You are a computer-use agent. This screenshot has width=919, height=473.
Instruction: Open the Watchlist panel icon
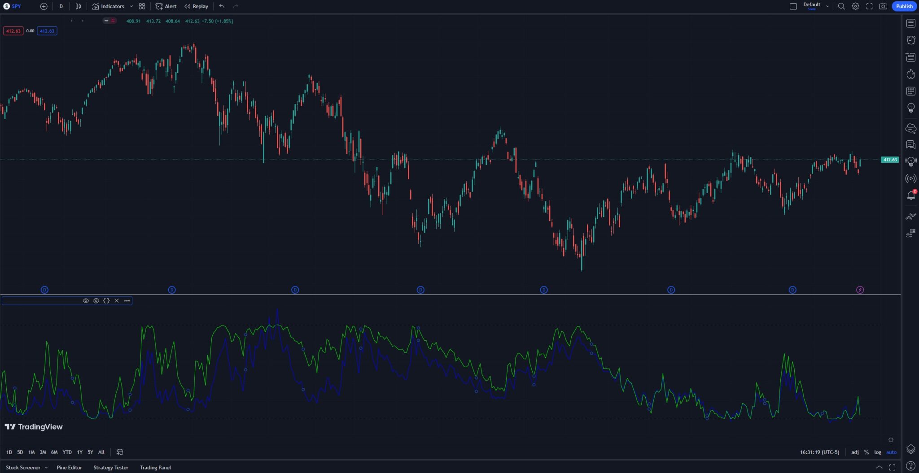(x=911, y=23)
